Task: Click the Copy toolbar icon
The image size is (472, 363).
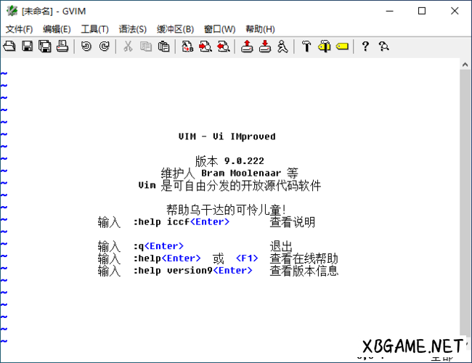Action: click(x=146, y=46)
